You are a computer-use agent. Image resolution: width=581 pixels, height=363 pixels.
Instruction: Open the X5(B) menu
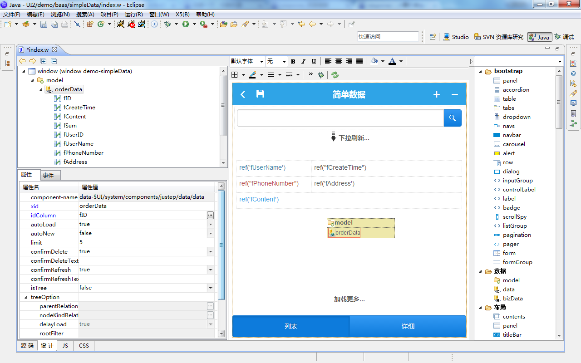[182, 15]
